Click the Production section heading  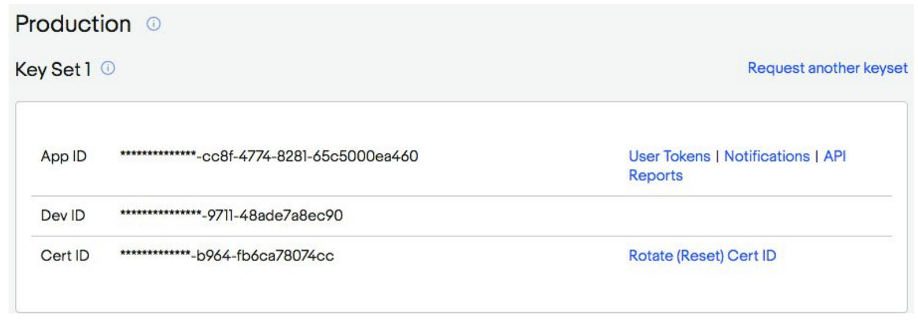point(74,24)
